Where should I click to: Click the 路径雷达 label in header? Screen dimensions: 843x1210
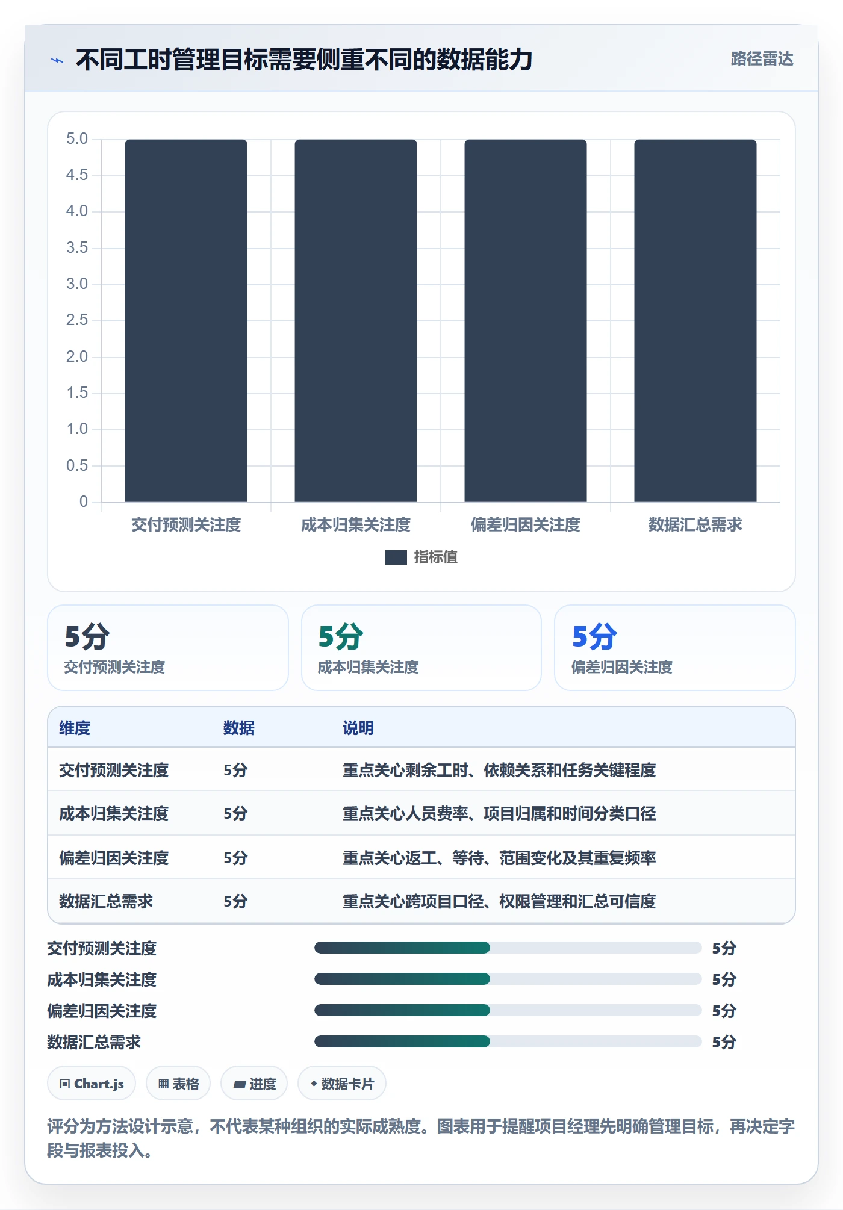[x=762, y=59]
